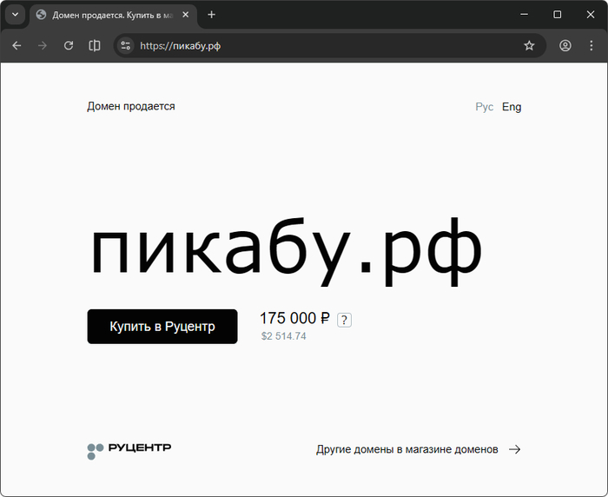Click the arrow next to other domains link
The width and height of the screenshot is (608, 497).
pos(515,449)
